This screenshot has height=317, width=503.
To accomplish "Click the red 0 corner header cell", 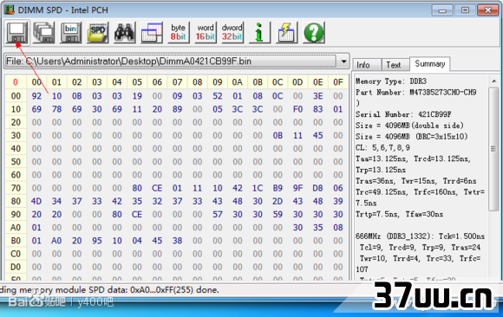I will point(16,82).
